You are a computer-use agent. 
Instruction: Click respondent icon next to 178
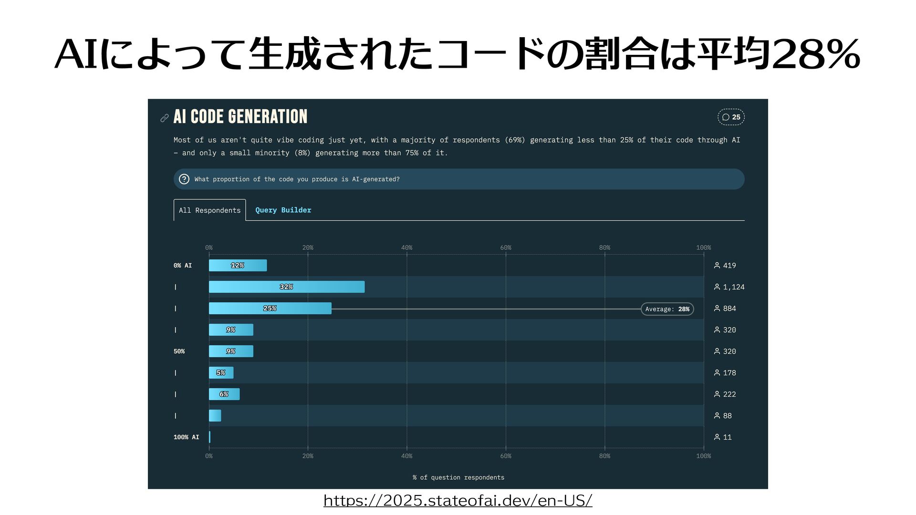point(717,373)
